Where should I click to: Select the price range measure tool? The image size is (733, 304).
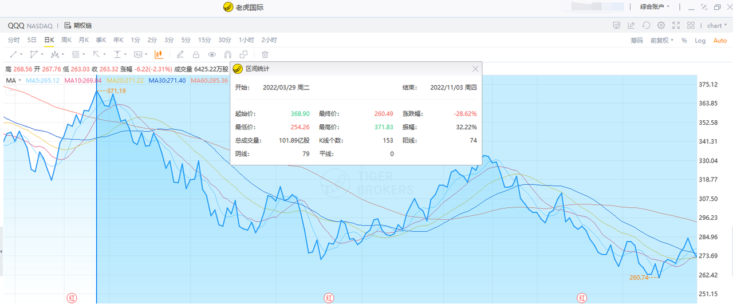tap(117, 54)
